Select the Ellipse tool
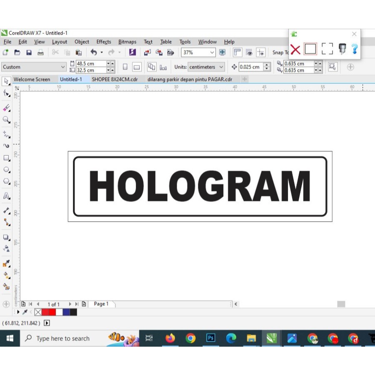Image resolution: width=375 pixels, height=375 pixels. (x=6, y=170)
